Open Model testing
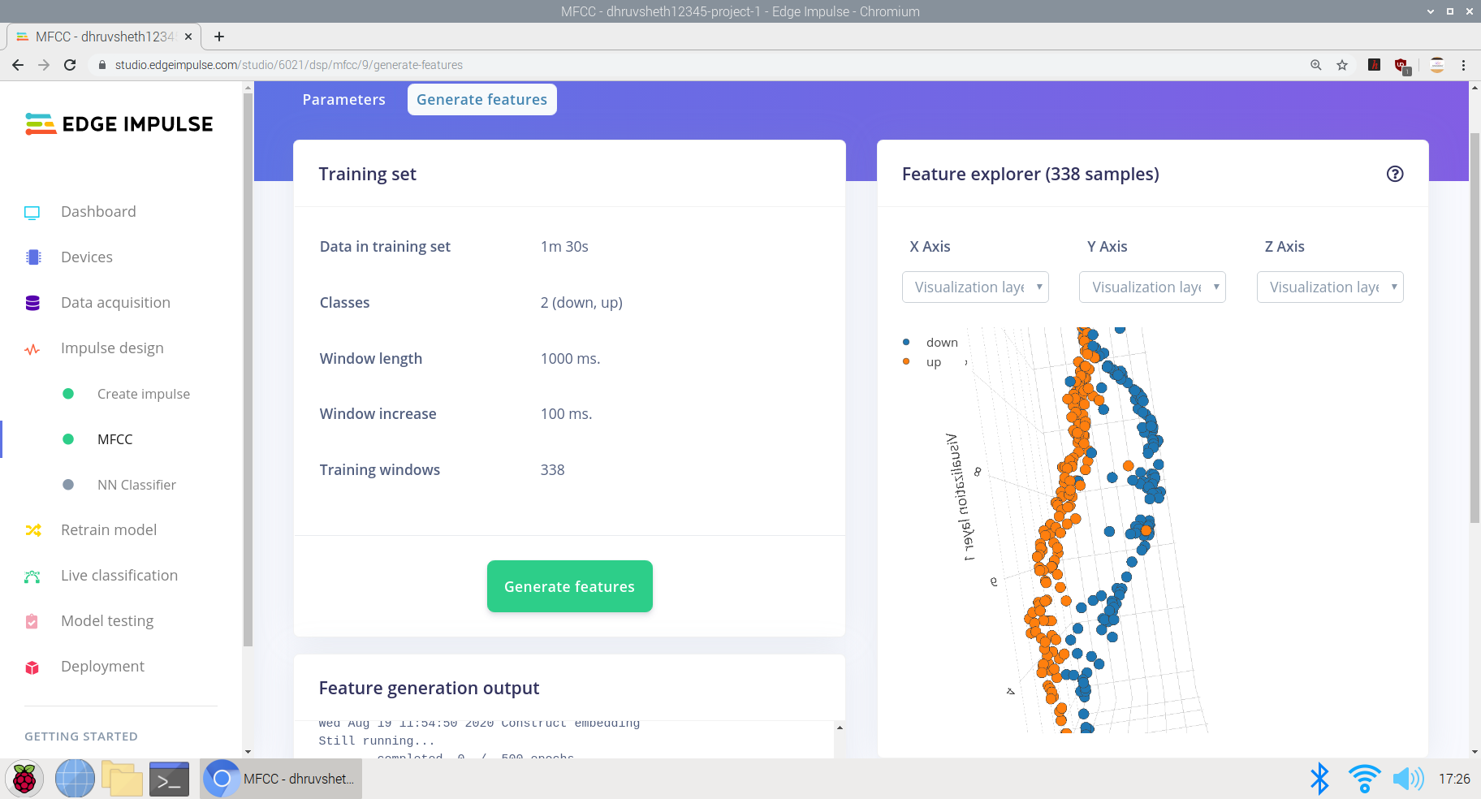The width and height of the screenshot is (1481, 799). (106, 620)
